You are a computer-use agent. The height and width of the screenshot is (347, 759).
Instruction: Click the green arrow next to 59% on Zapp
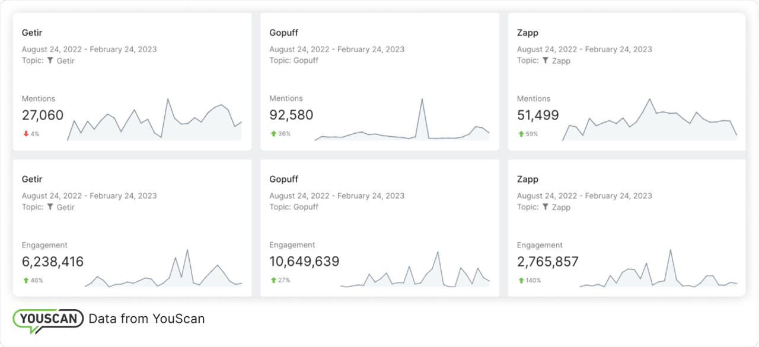click(520, 134)
